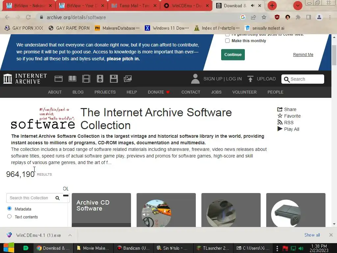The image size is (337, 253).
Task: Expand the WinCDEmu download options chevron
Action: point(70,235)
